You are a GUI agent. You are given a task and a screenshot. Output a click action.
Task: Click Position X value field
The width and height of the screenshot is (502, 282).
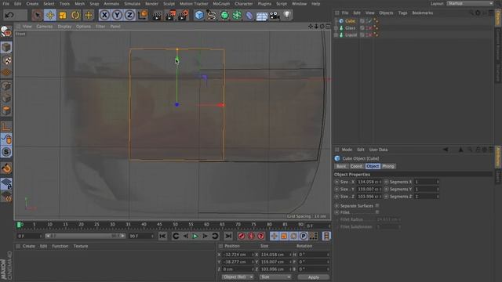[x=238, y=255]
